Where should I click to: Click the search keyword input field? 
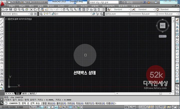pyautogui.click(x=104, y=2)
